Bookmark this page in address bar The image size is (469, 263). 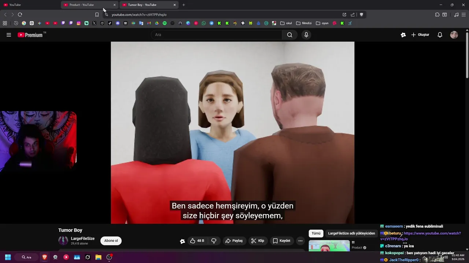97,15
